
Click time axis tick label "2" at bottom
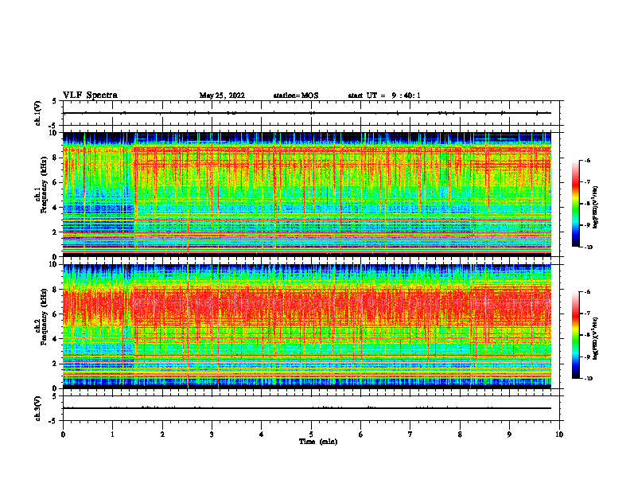point(162,434)
